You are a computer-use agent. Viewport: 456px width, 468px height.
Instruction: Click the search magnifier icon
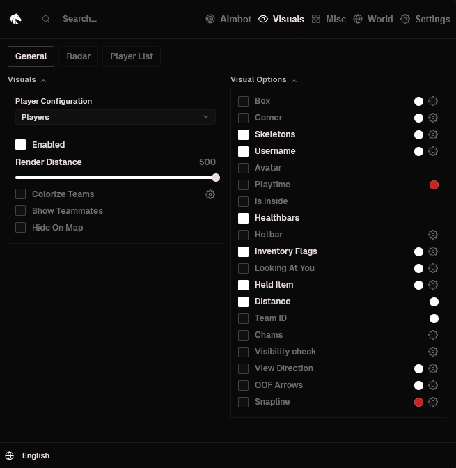pos(46,19)
